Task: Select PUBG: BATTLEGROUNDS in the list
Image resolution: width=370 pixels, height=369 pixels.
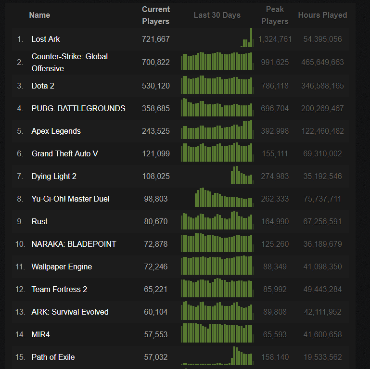Action: point(78,109)
